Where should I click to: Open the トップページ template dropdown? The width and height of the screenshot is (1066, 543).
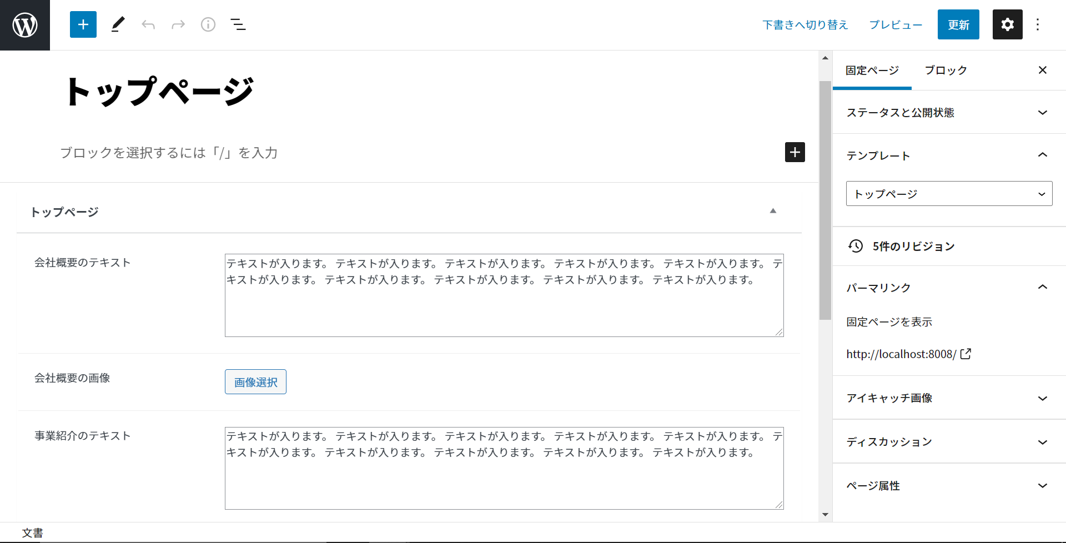(x=949, y=194)
